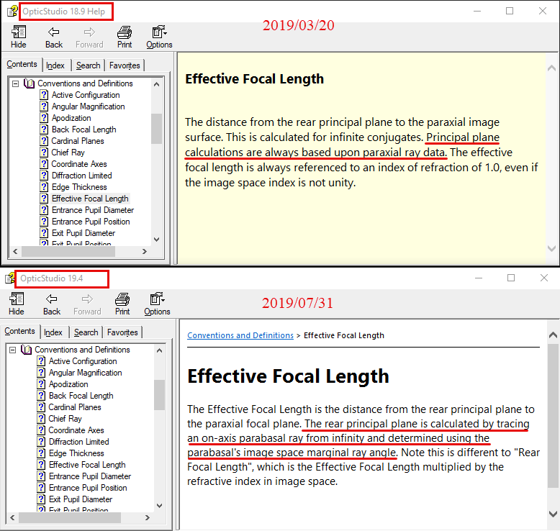Image resolution: width=560 pixels, height=531 pixels.
Task: Open Entrance Pupil Position topic in 19.4 window
Action: point(88,488)
